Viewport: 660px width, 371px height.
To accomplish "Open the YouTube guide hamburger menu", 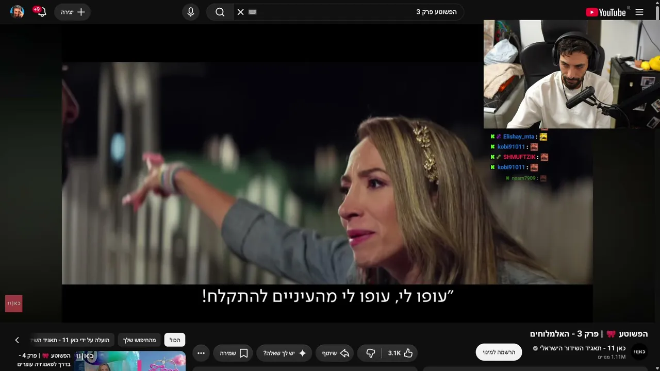I will (639, 12).
